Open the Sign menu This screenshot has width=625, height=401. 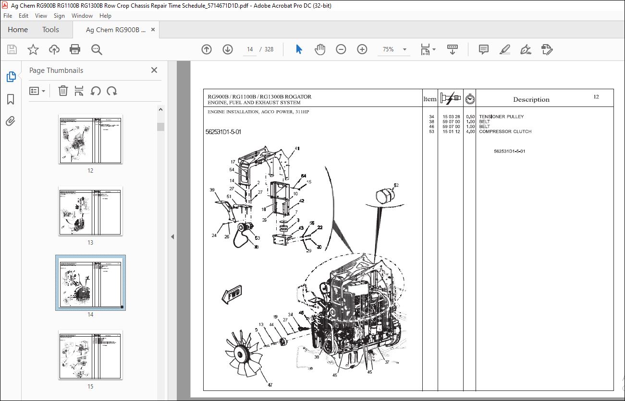(59, 16)
